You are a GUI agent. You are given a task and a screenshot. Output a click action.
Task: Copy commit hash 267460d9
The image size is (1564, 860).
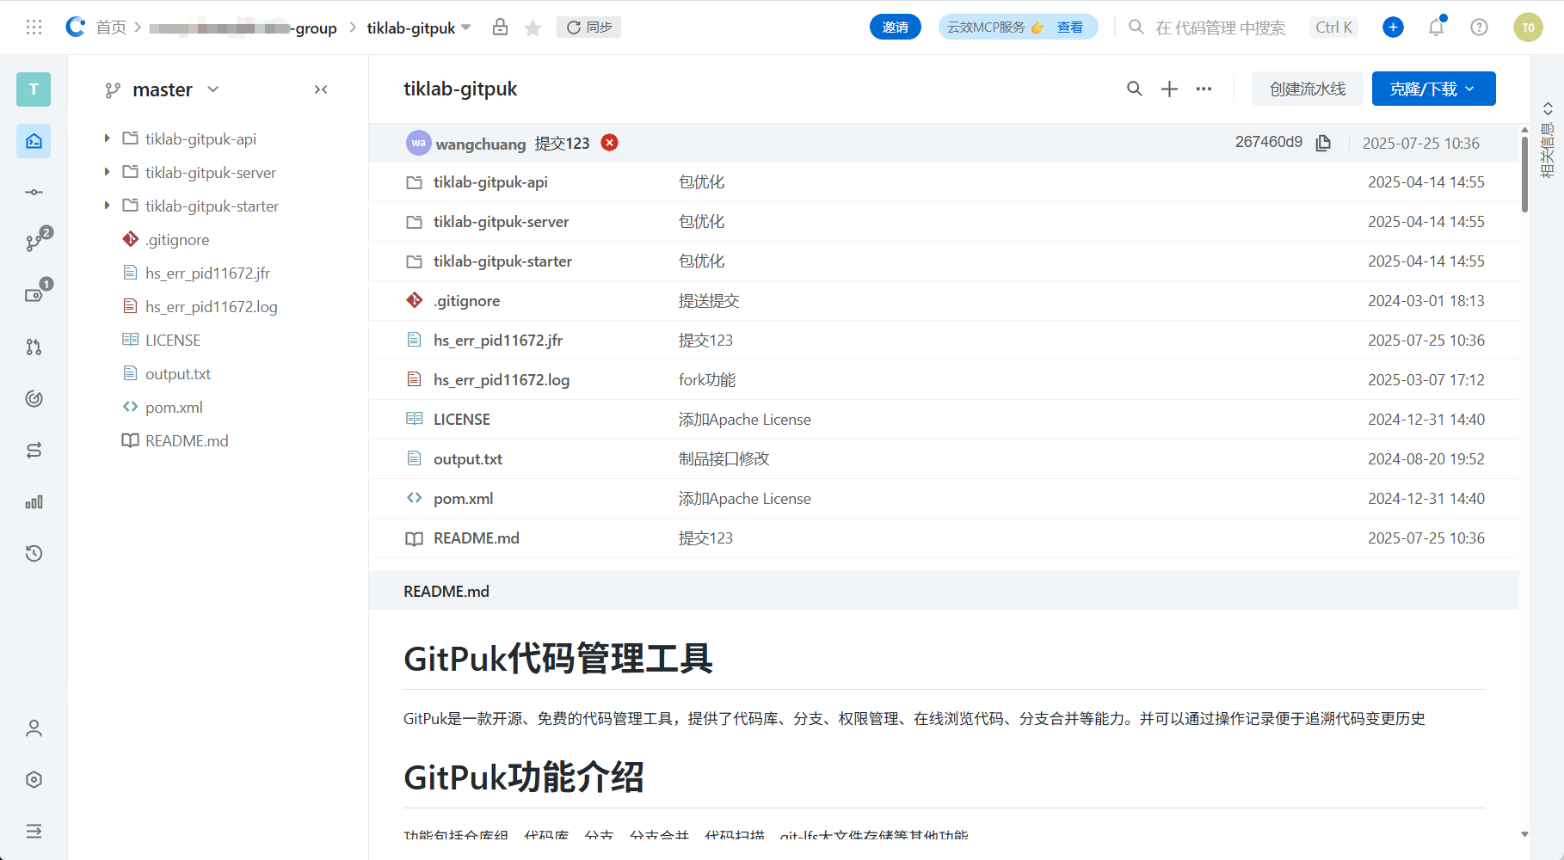1323,143
